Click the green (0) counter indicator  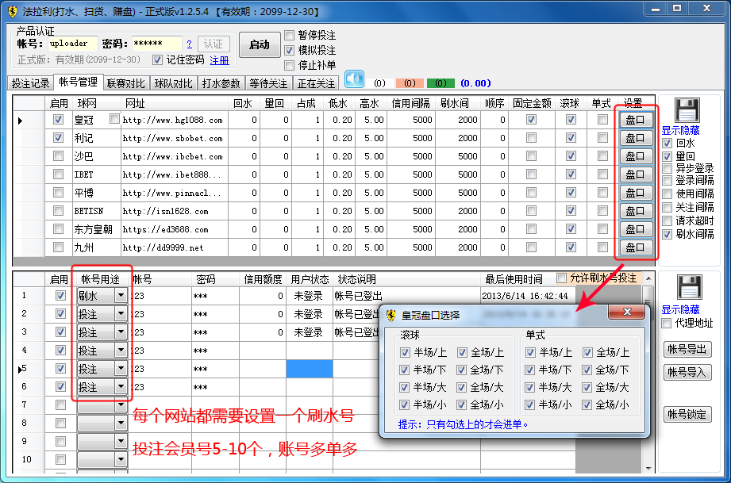439,83
